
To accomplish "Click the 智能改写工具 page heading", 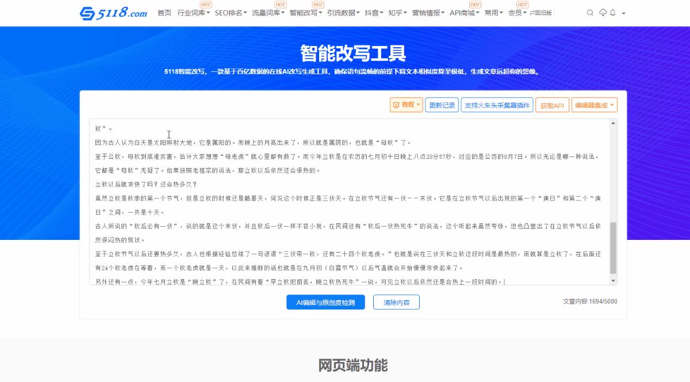I will (x=352, y=53).
